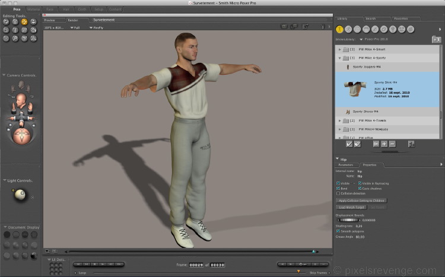Select the View Magnifier tool

(15, 39)
